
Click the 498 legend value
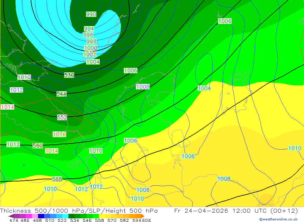point(37,220)
